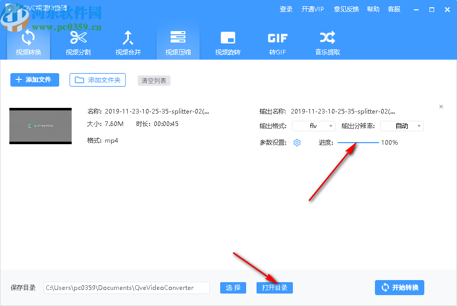This screenshot has height=306, width=457.
Task: Click the blue progress slider bar
Action: (358, 142)
